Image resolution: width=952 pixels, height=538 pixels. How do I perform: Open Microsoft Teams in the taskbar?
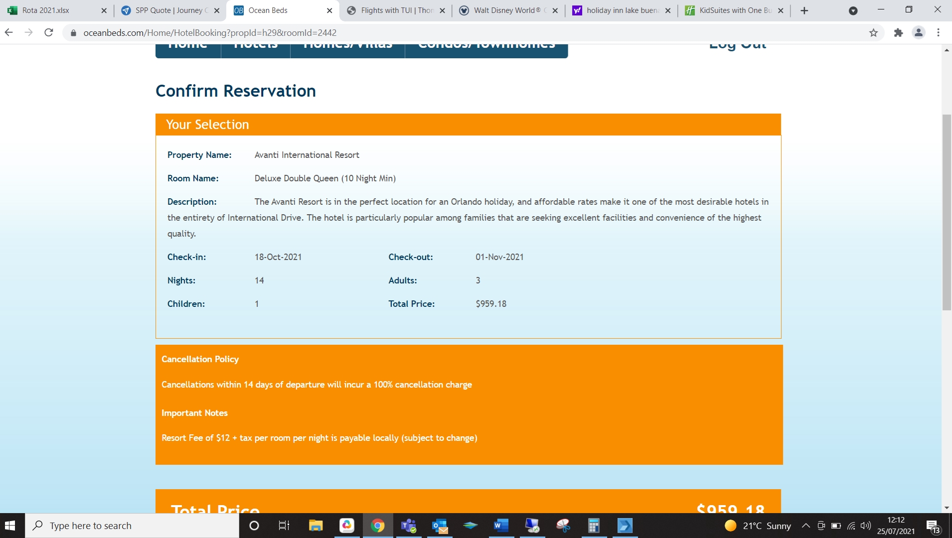409,526
